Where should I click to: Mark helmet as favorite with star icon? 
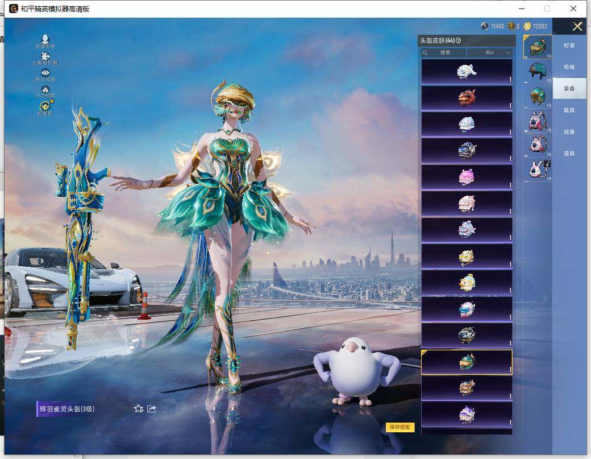pyautogui.click(x=138, y=408)
